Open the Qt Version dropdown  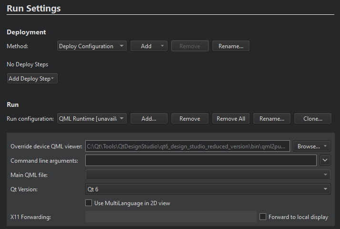click(208, 189)
